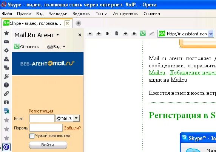Screen dimensions: 216x152
Task: Click the Регистрация link
Action: (x=41, y=111)
